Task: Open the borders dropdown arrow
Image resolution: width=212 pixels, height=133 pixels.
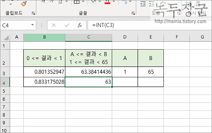Action: 83,1
